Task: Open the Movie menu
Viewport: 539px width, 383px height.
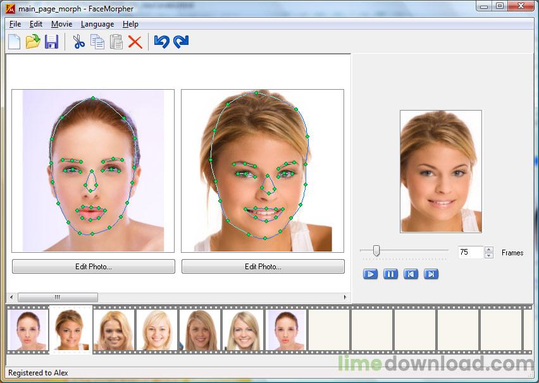Action: click(61, 24)
